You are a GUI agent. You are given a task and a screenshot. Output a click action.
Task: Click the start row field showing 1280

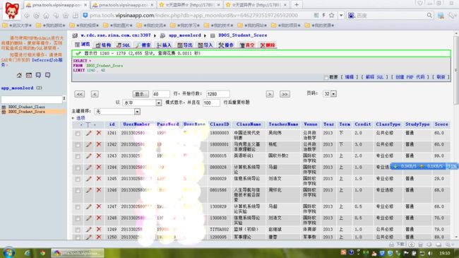[x=217, y=94]
